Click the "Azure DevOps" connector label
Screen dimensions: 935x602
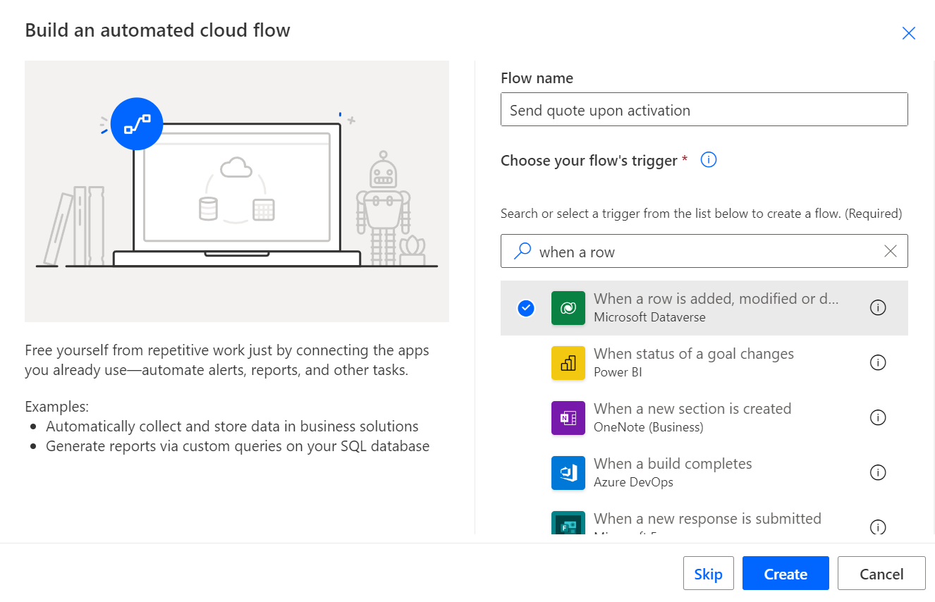633,482
